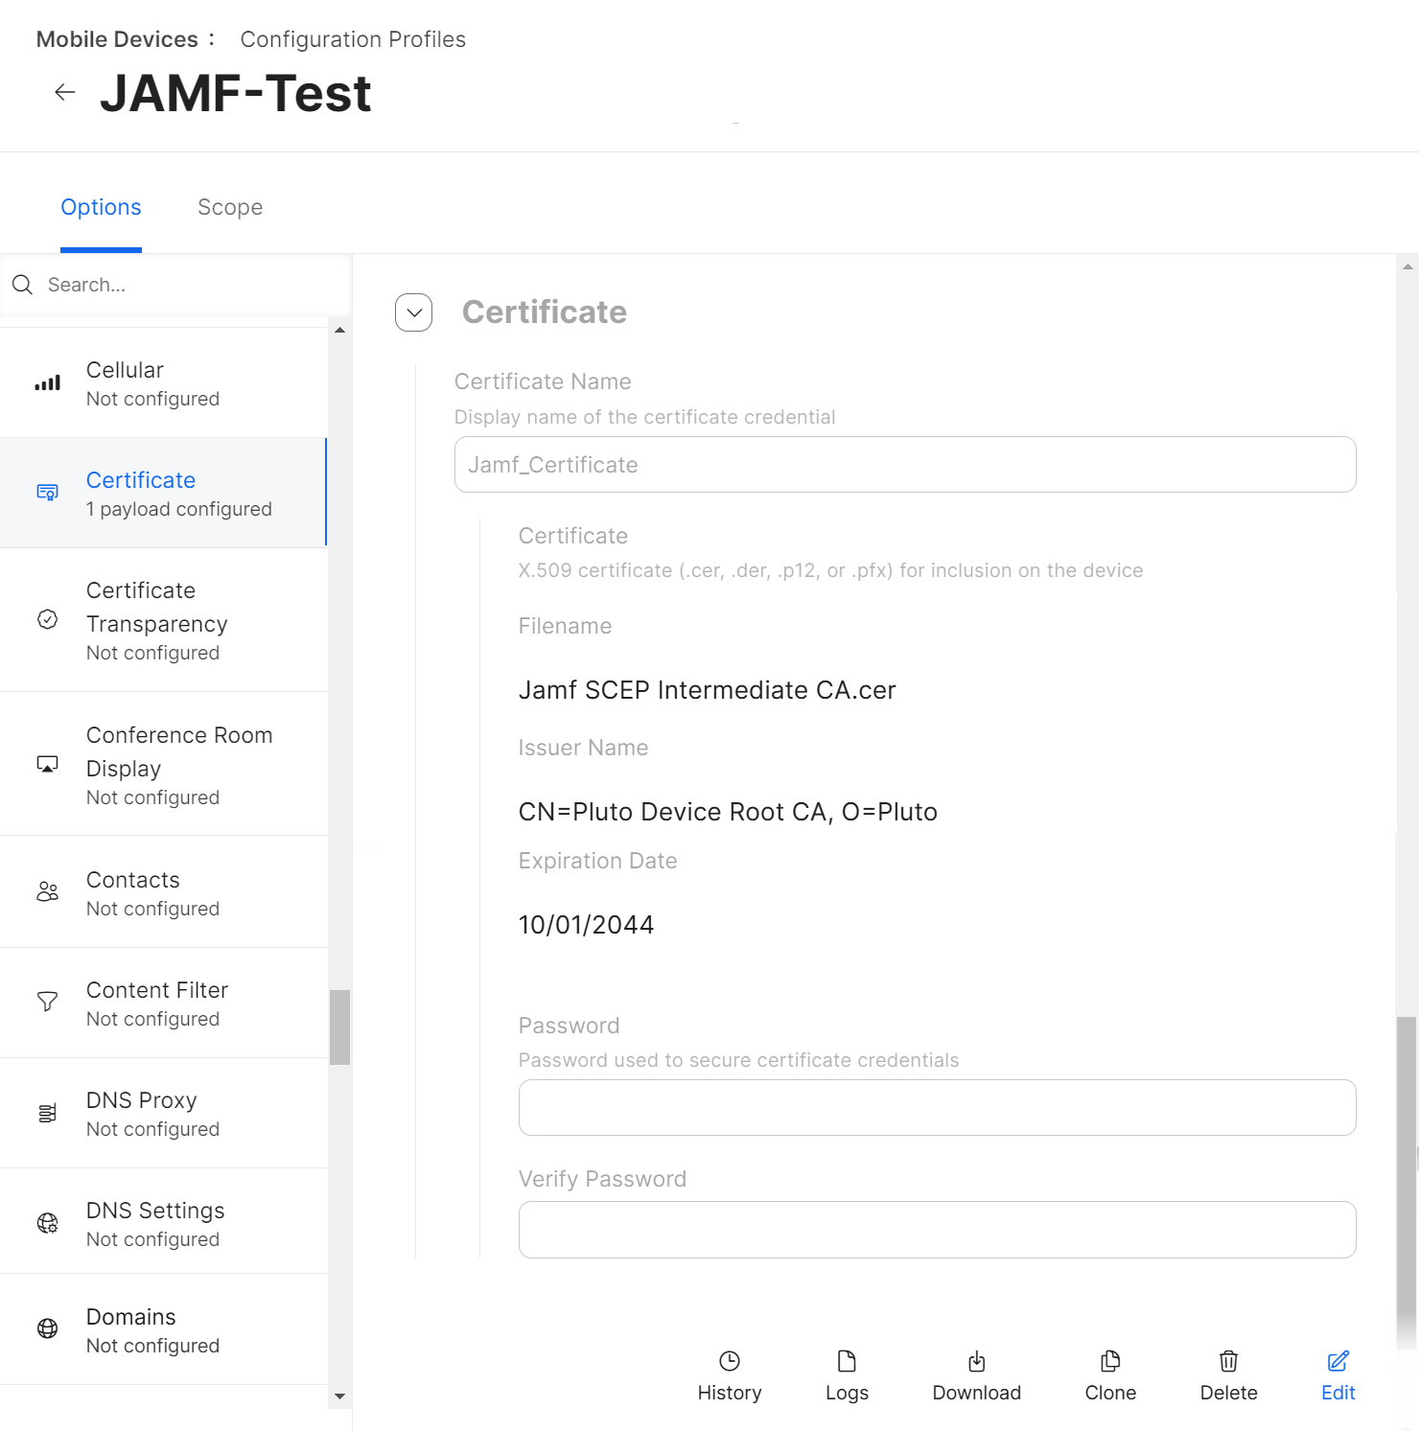Click the back arrow next to JAMF-Test

65,92
